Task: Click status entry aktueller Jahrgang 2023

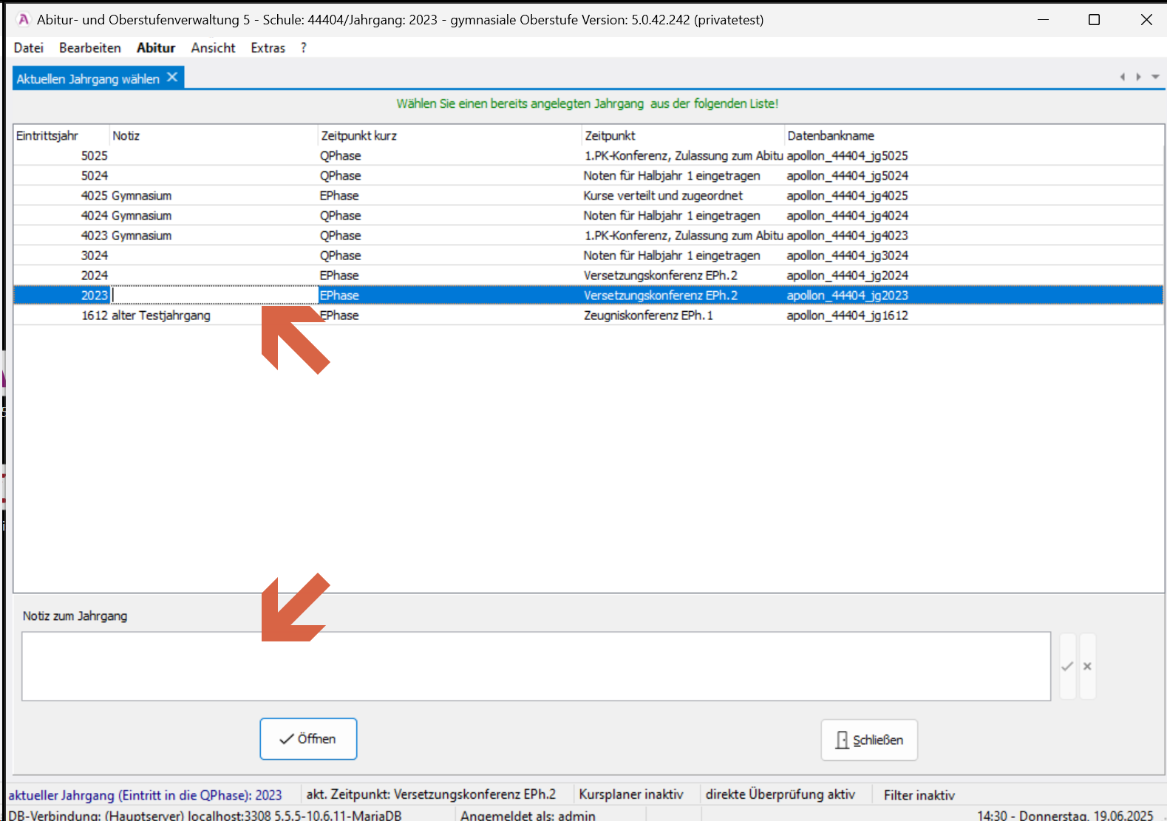Action: 146,795
